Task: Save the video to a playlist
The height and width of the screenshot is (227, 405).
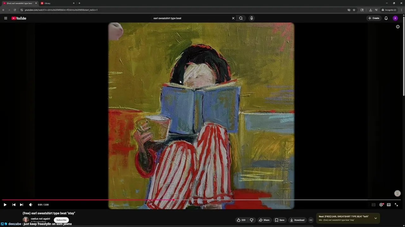Action: (279, 220)
